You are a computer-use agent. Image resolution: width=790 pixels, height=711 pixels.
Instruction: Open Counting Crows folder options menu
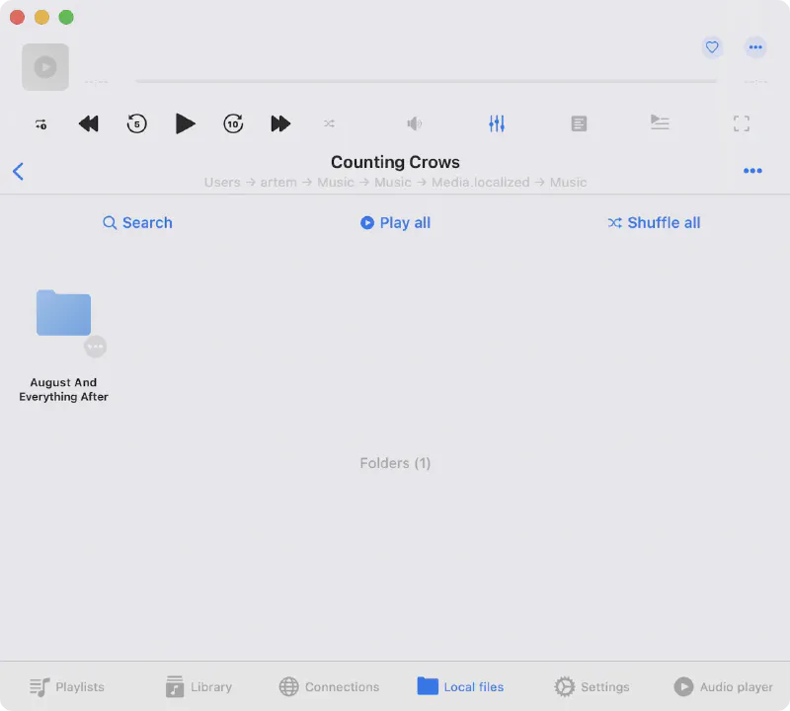click(x=752, y=171)
